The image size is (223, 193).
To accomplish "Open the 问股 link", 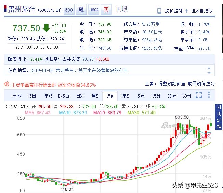I will point(122,9).
